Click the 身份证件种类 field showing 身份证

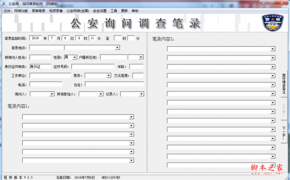pyautogui.click(x=40, y=67)
